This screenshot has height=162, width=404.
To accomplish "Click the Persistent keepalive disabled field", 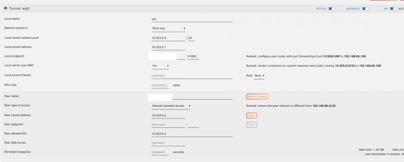I will 160,152.
